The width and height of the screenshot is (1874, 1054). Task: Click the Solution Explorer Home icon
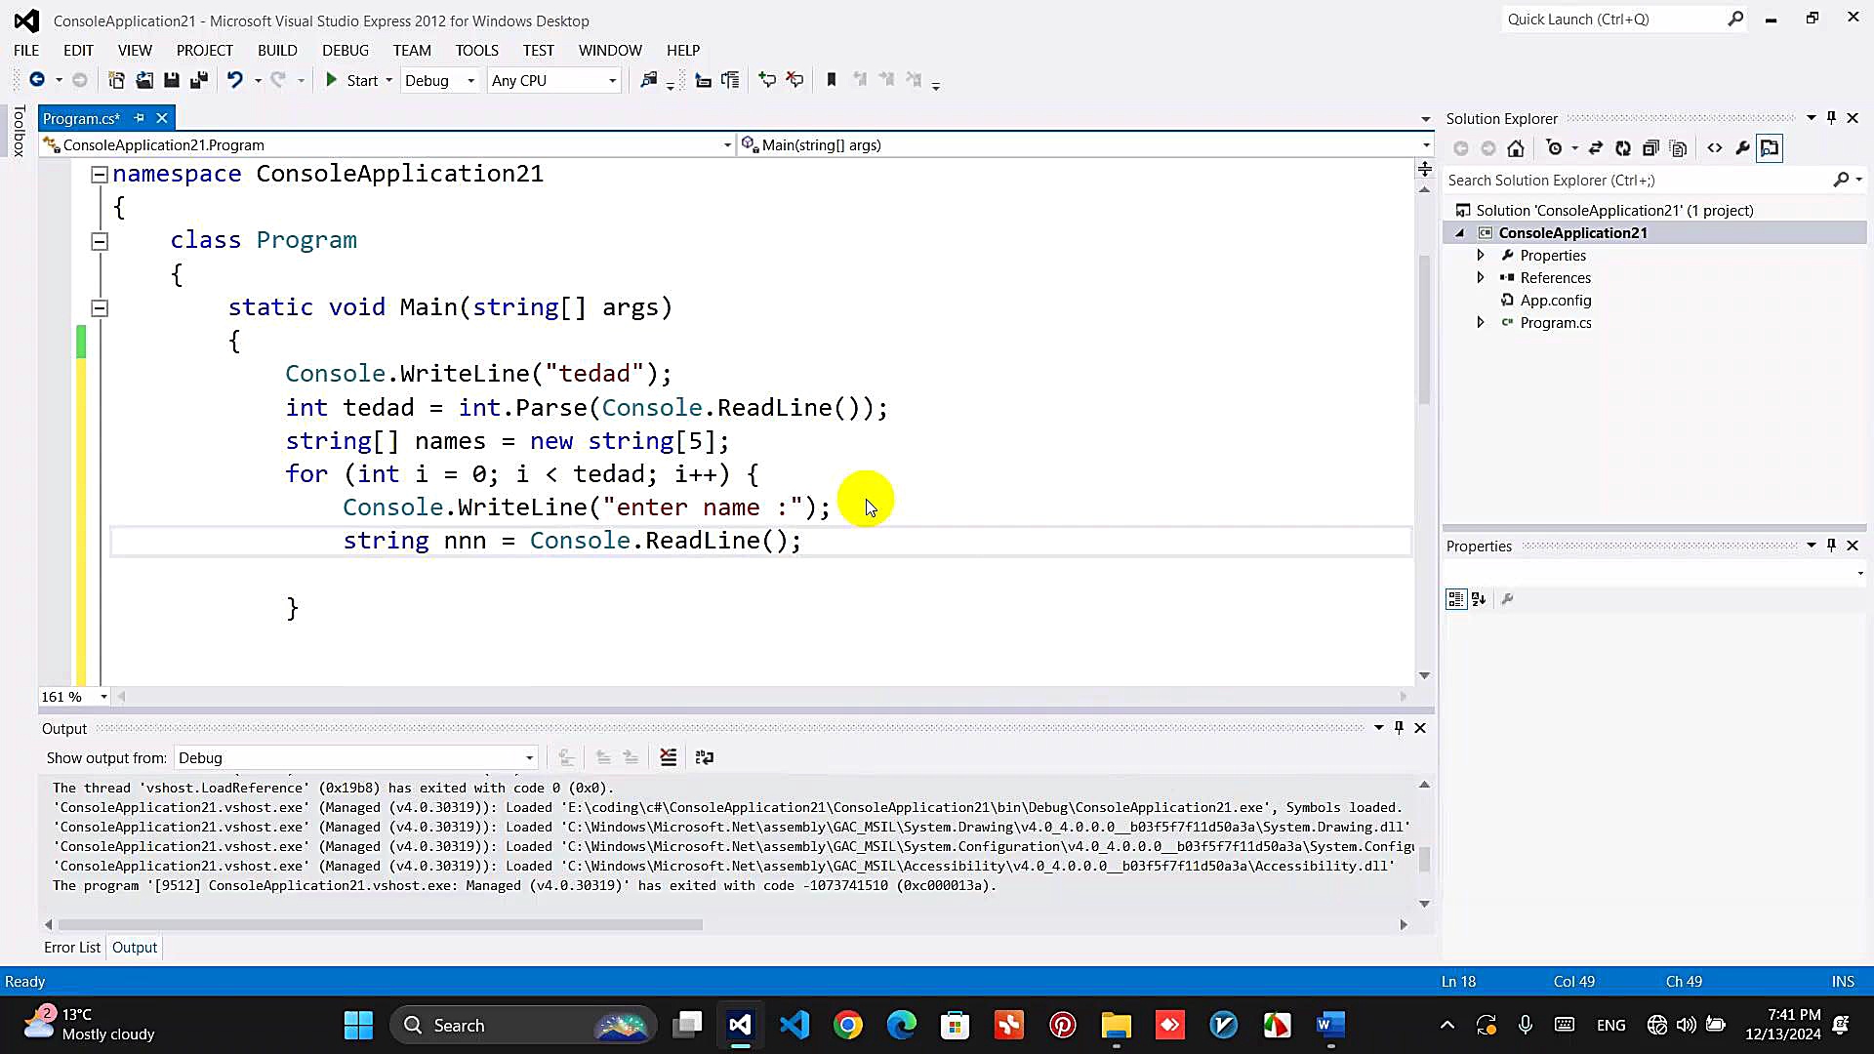[1516, 148]
